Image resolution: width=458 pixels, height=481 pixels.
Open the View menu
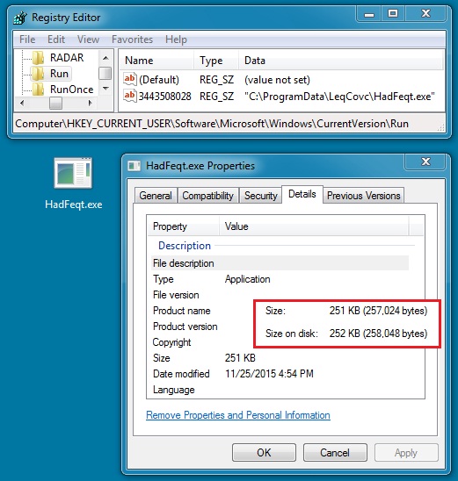(x=88, y=39)
